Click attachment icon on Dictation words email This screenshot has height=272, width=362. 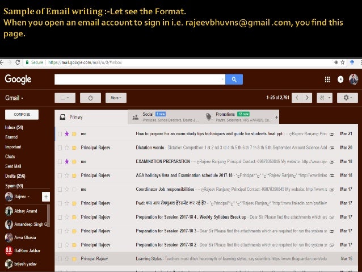click(332, 148)
